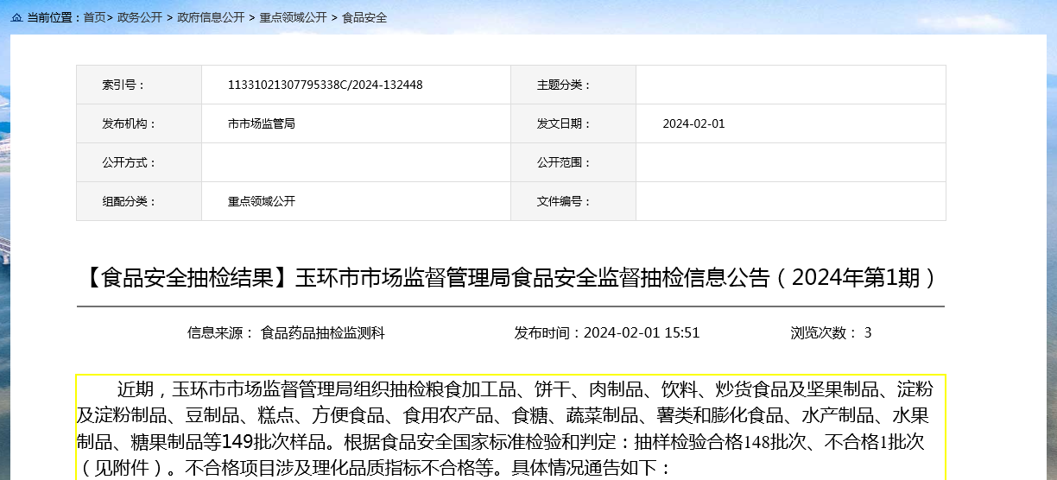Open 重点领域公开 in the breadcrumb trail
The width and height of the screenshot is (1057, 480).
[x=293, y=17]
